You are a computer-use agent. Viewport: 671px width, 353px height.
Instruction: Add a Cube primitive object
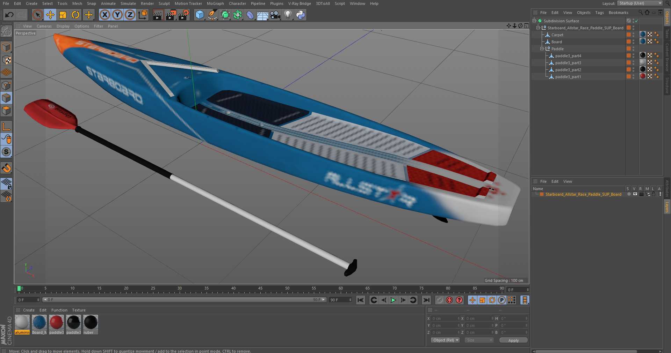[200, 15]
